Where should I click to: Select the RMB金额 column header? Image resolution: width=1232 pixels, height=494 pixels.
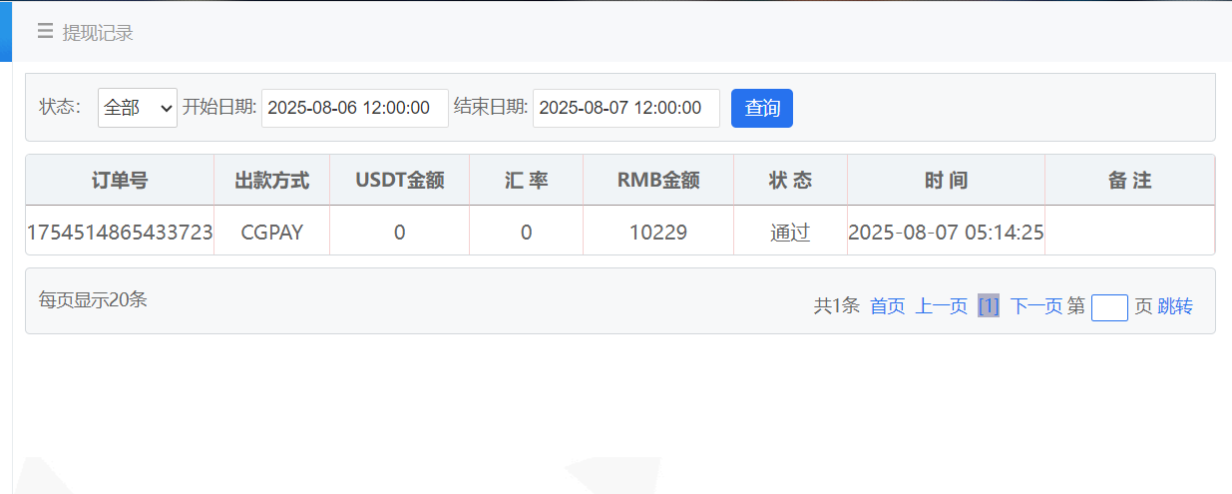658,181
